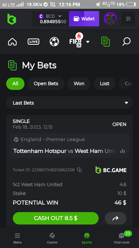The height and width of the screenshot is (248, 139).
Task: Open the Chat room in bottom bar
Action: [121, 238]
